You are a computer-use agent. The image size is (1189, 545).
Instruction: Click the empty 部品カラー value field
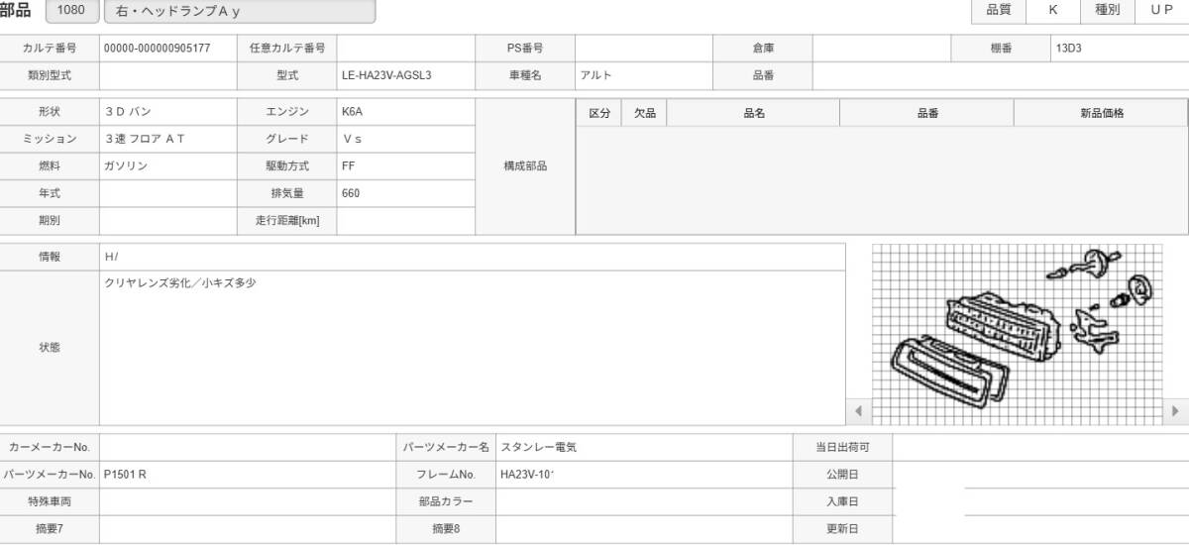[644, 501]
